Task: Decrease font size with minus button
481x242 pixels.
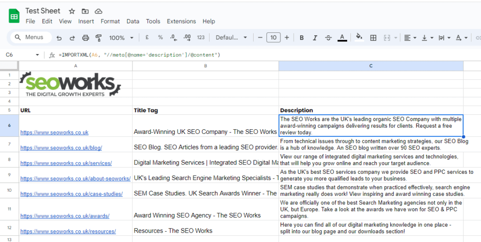Action: (x=260, y=38)
